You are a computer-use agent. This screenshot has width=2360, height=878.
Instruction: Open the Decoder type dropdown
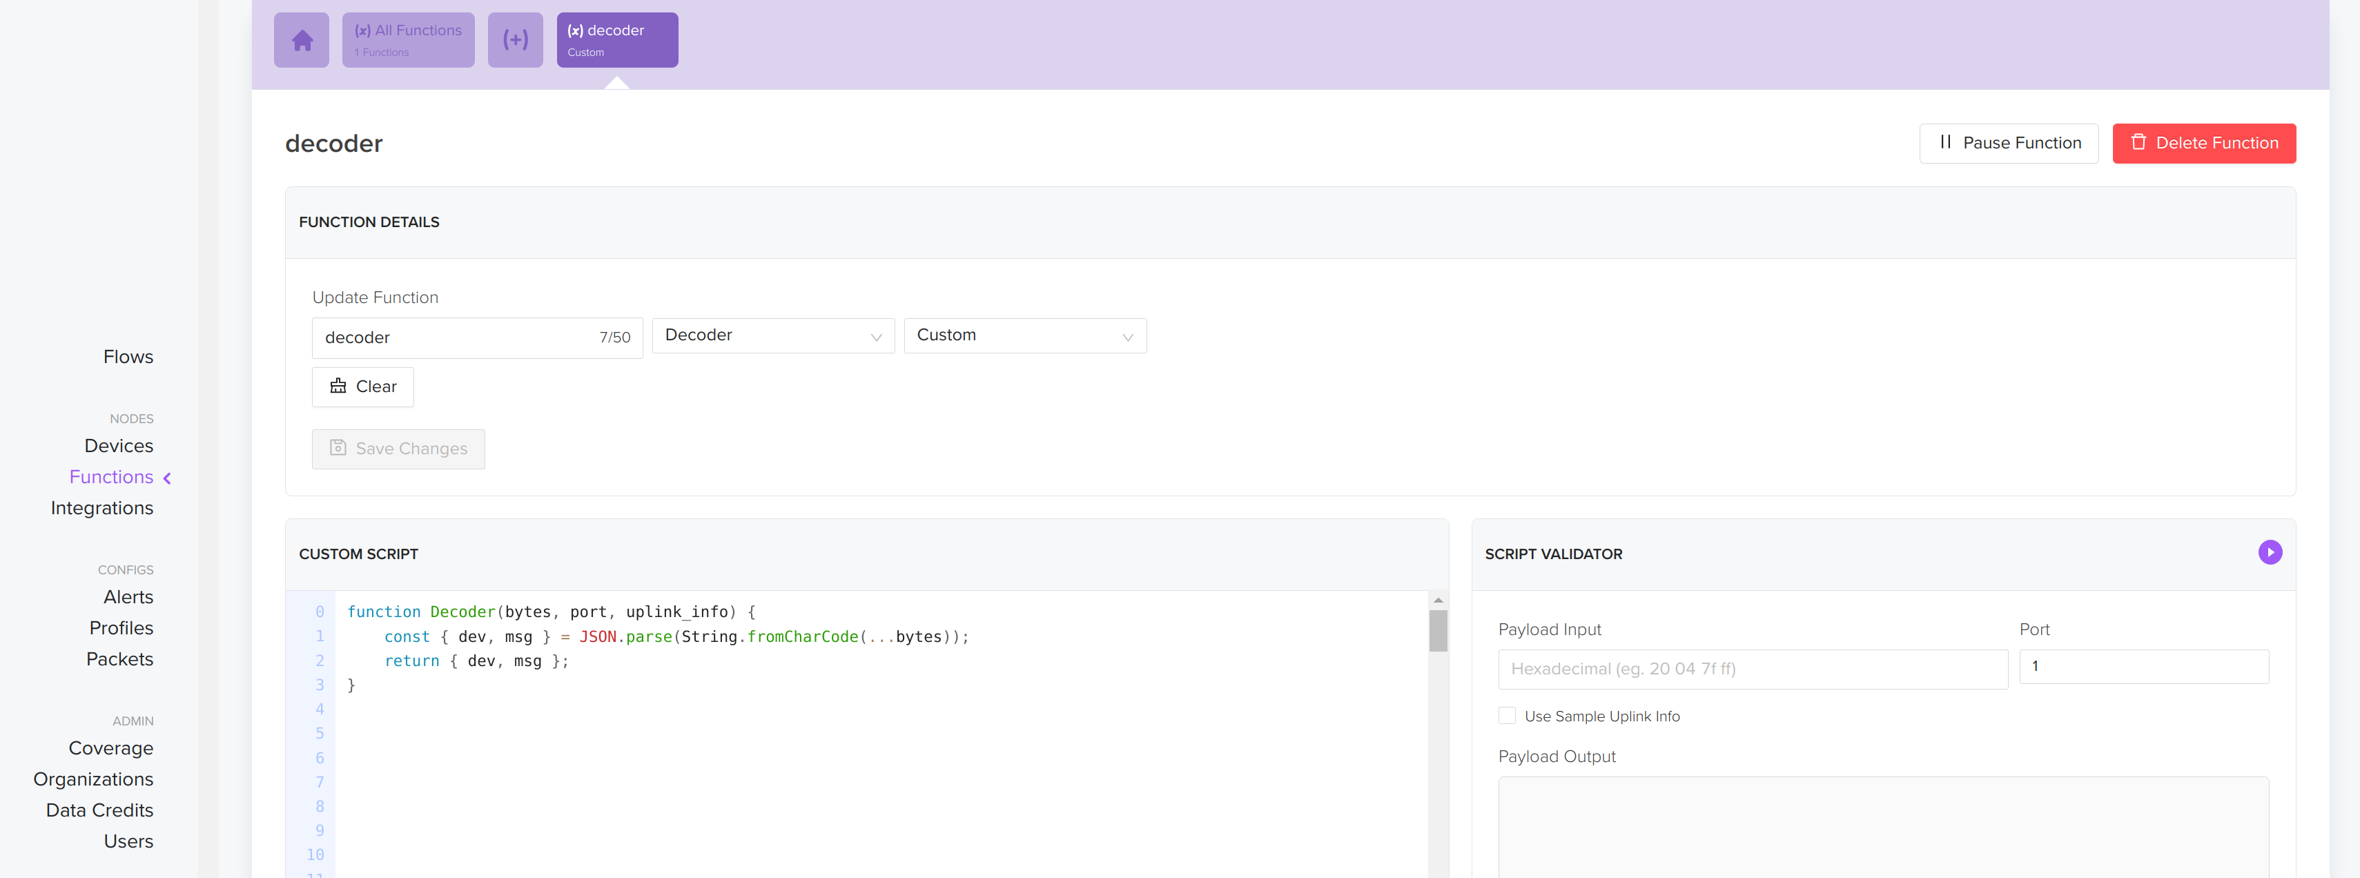tap(772, 335)
